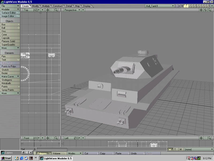
Task: Open the Construct tab
Action: pos(58,6)
